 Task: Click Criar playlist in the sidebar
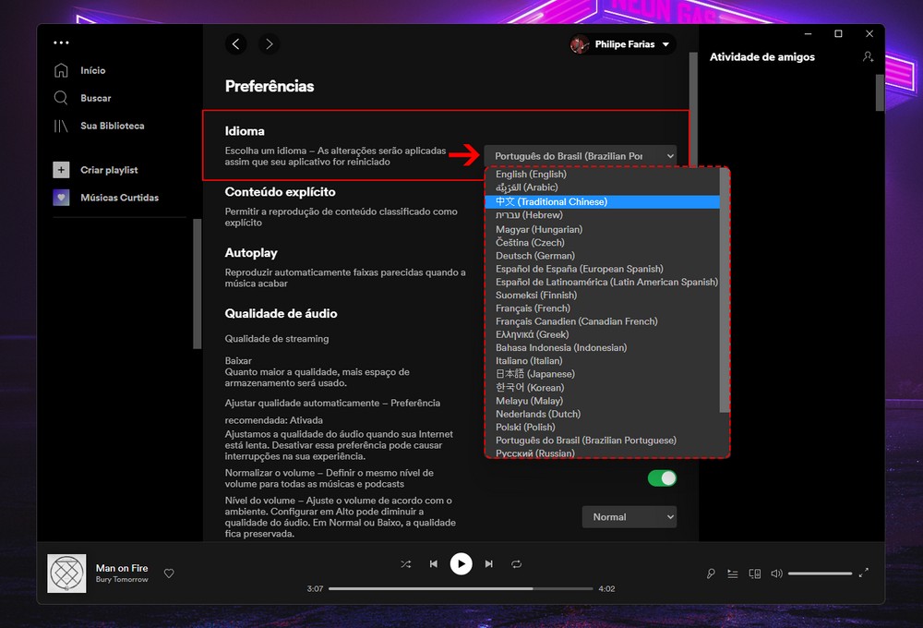pos(109,170)
